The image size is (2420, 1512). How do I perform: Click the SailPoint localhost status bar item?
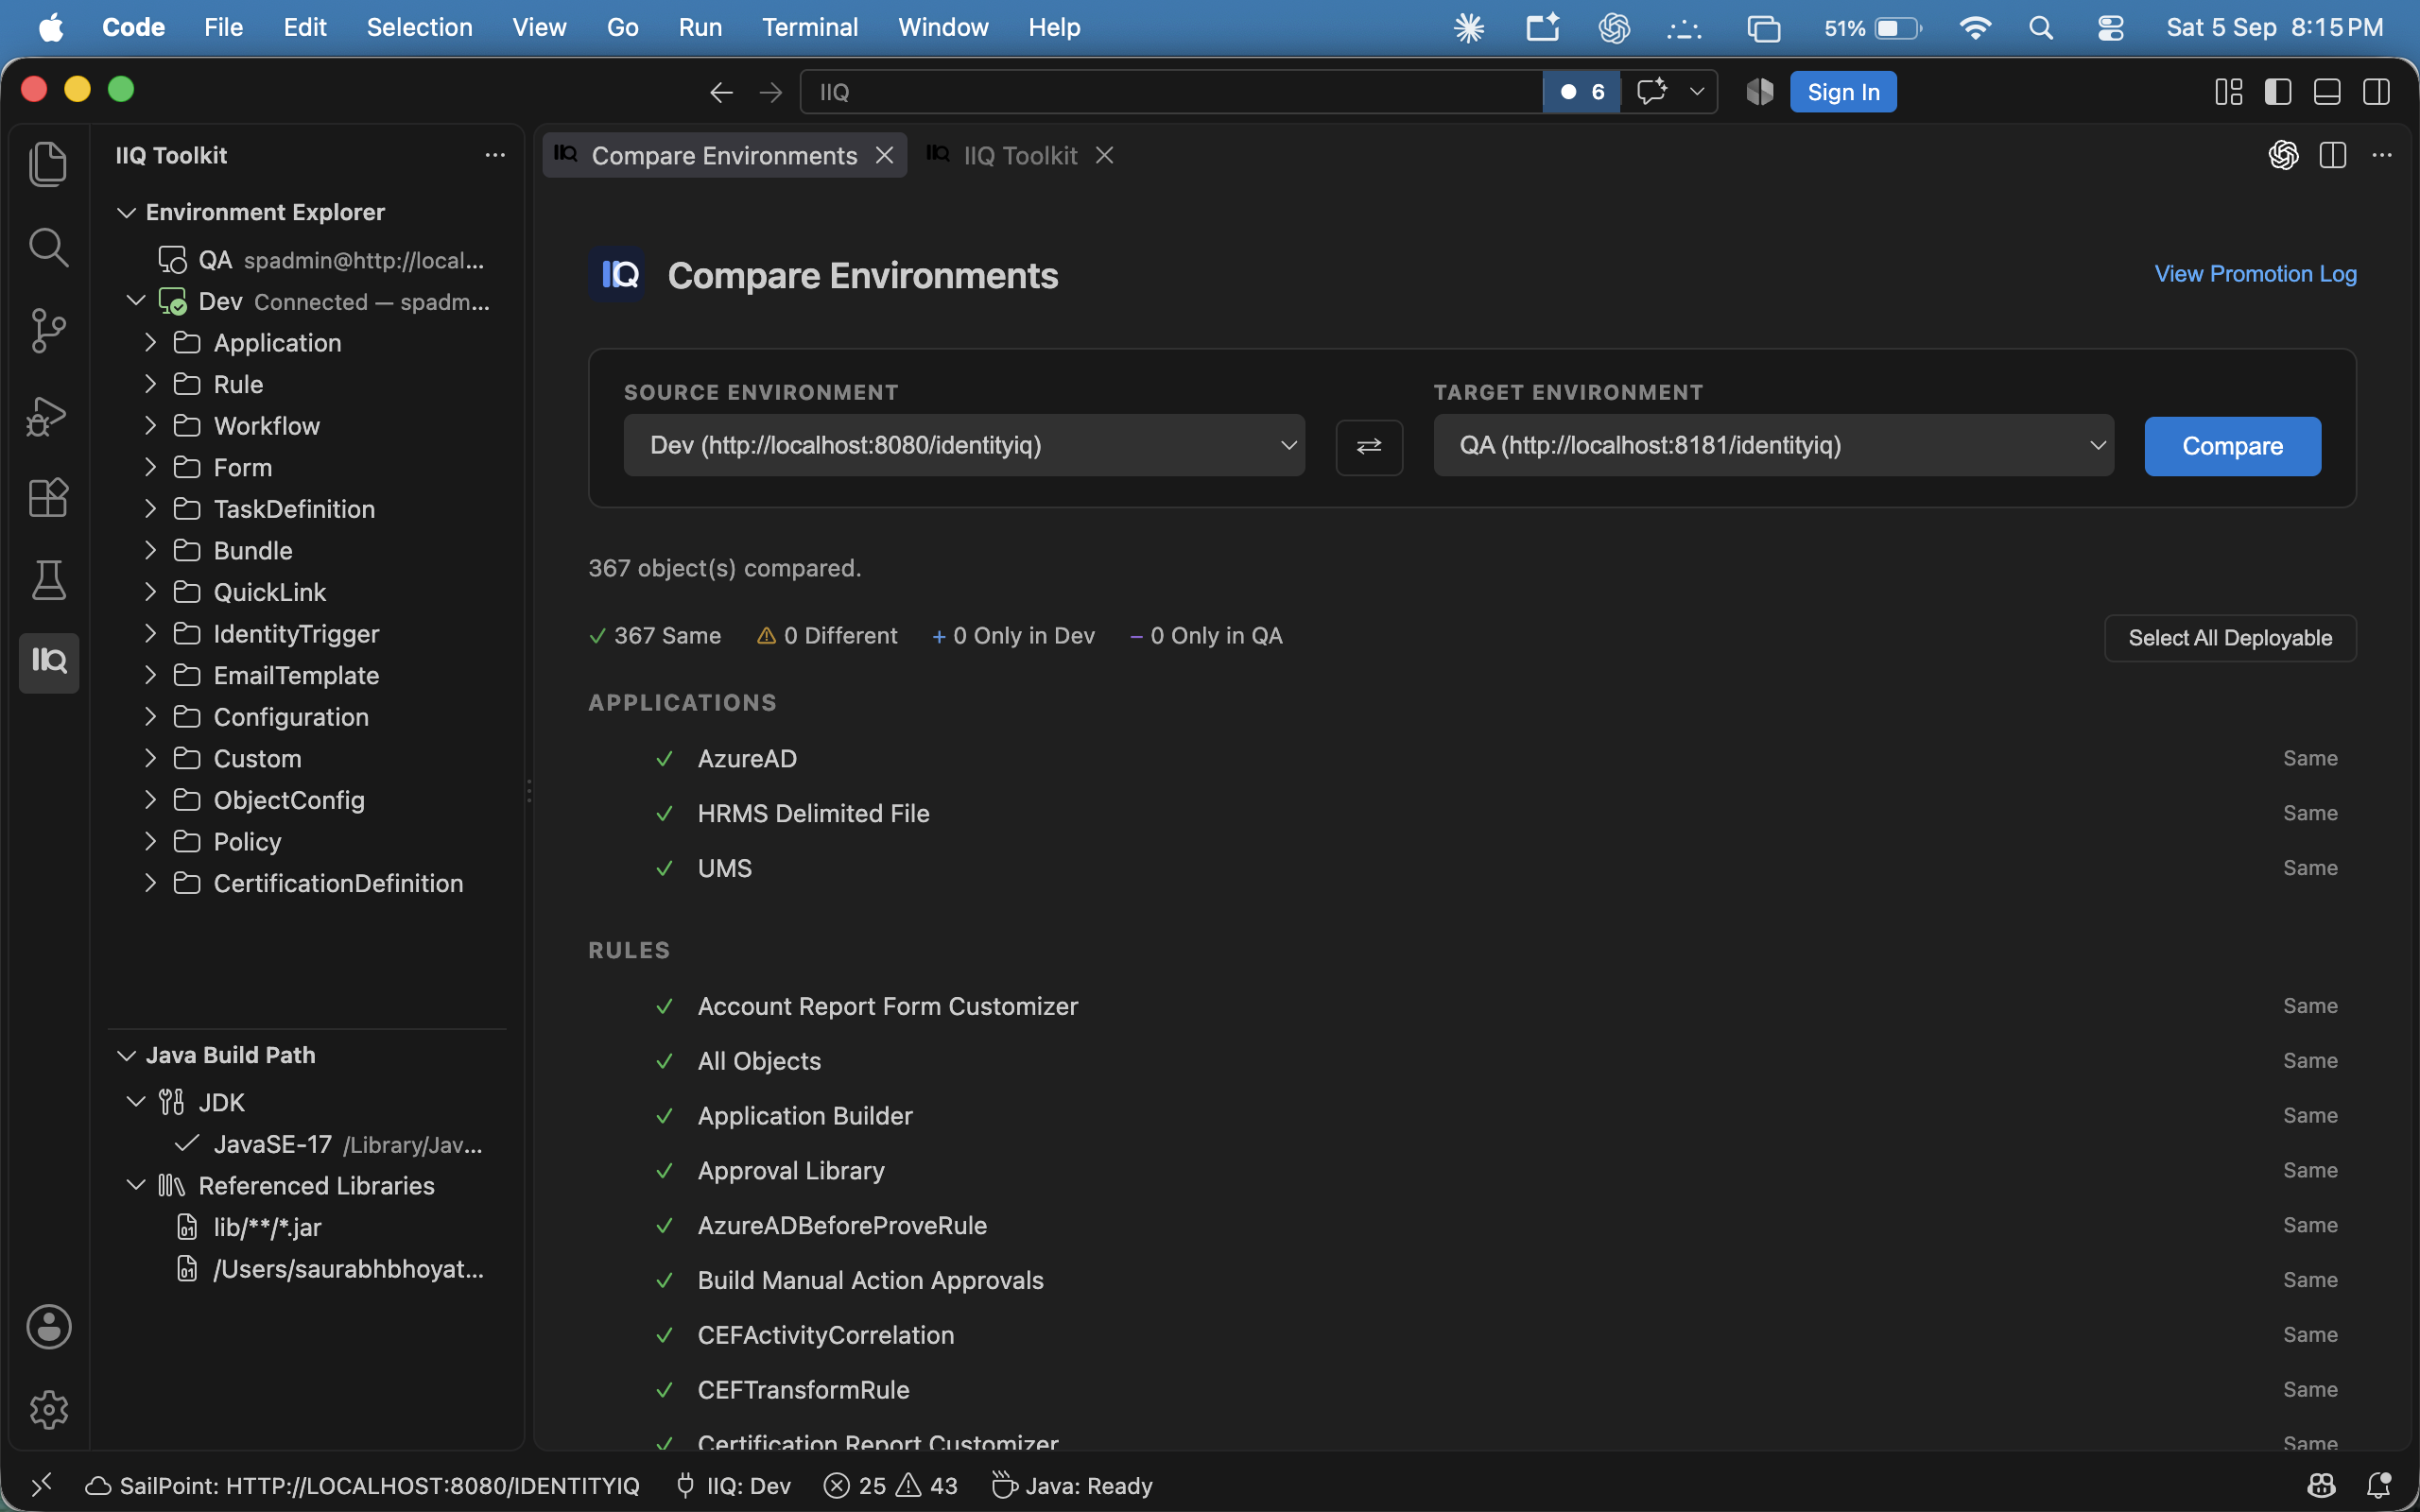pos(362,1485)
